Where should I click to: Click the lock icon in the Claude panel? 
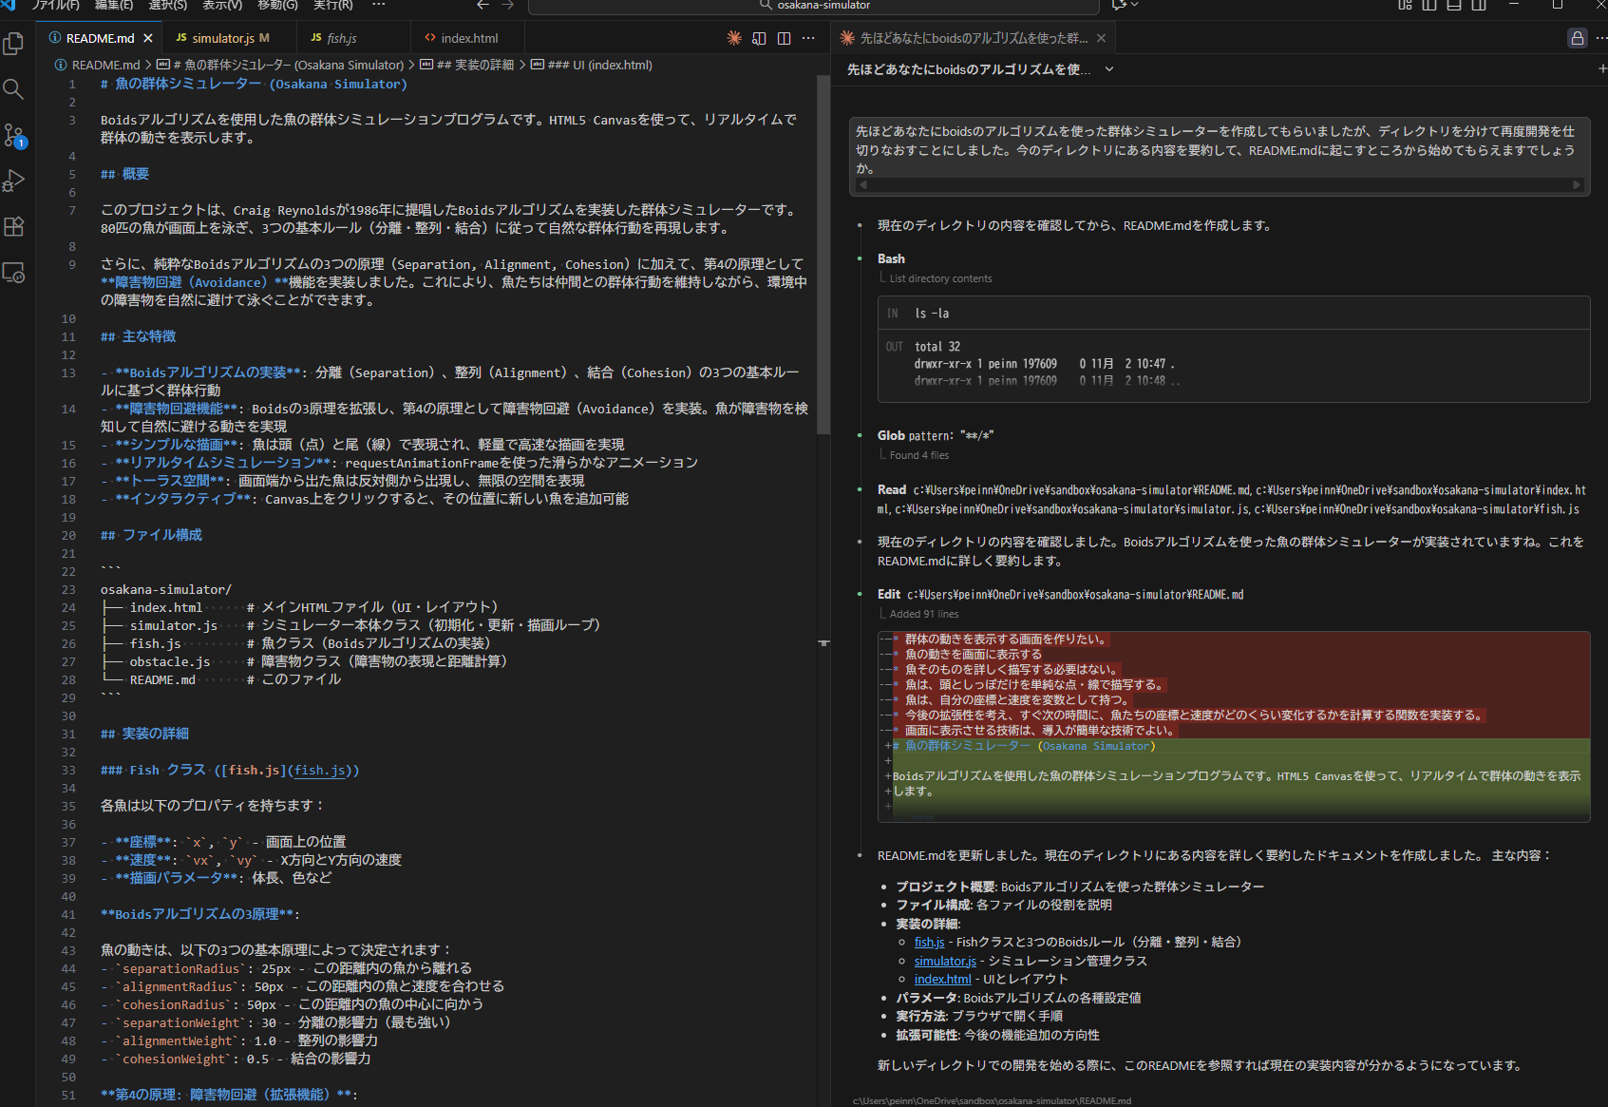(x=1577, y=38)
